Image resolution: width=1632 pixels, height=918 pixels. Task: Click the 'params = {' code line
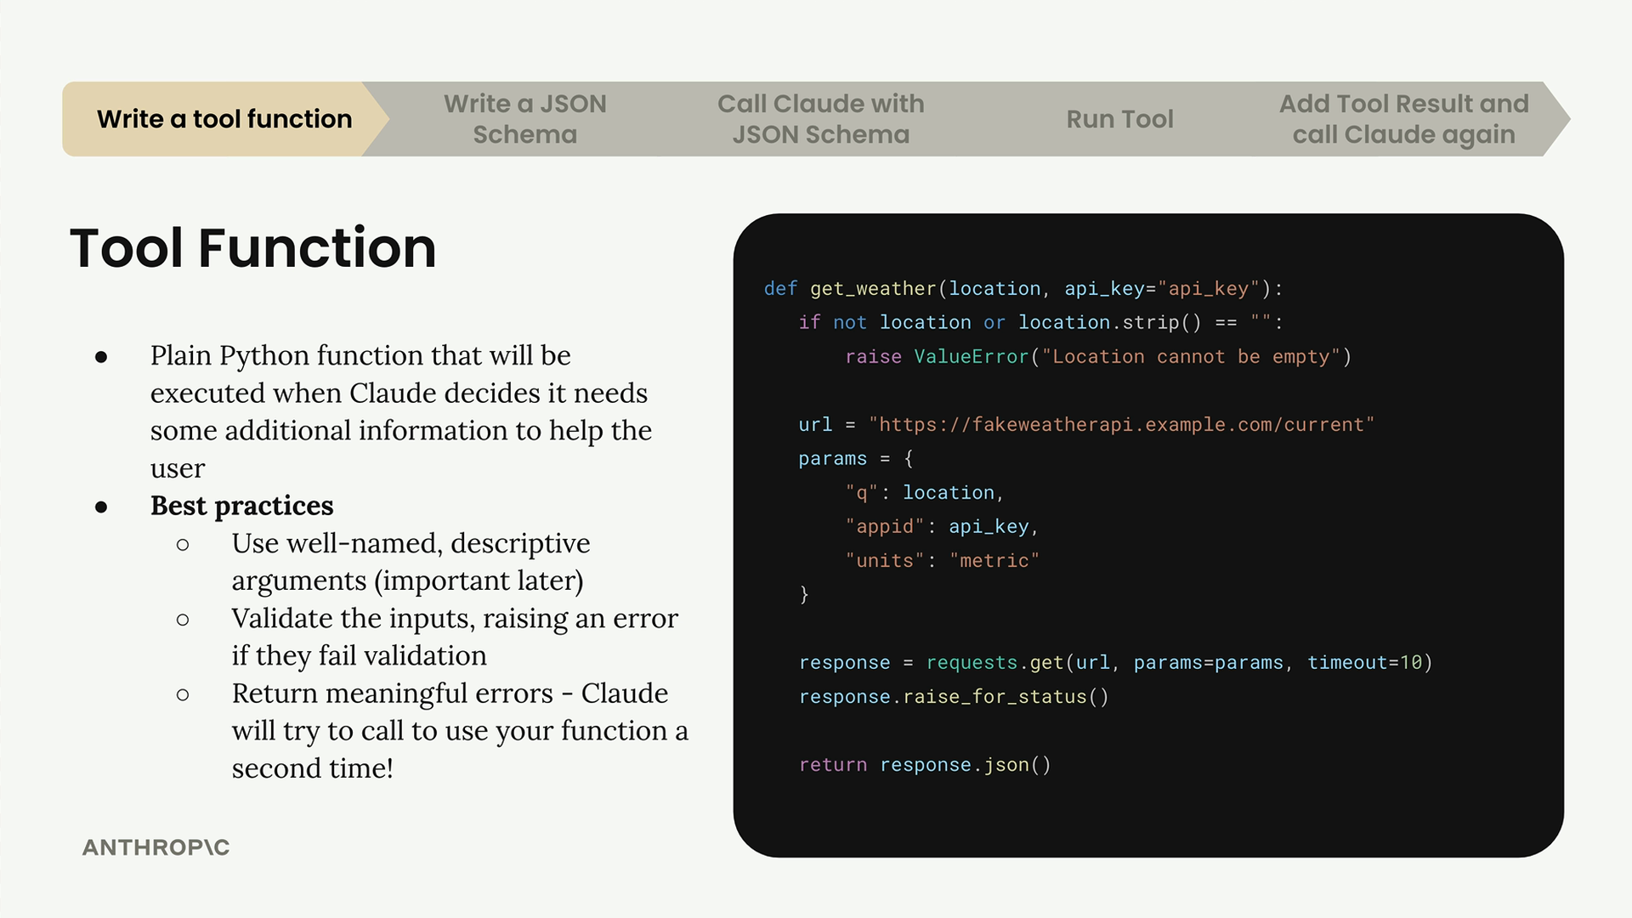(x=856, y=459)
